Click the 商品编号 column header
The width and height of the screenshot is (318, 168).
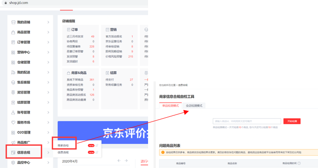(181, 163)
